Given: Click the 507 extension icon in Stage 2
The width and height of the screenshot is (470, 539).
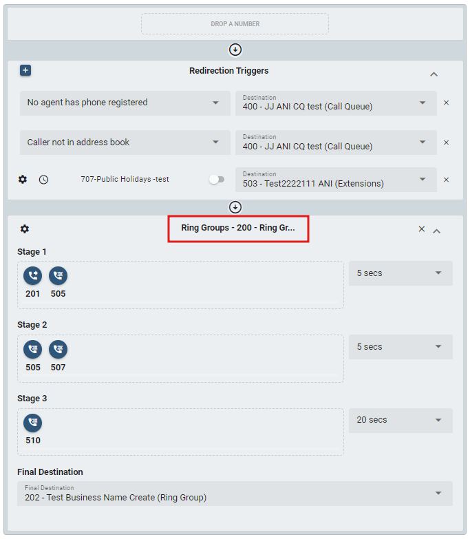Looking at the screenshot, I should coord(58,349).
